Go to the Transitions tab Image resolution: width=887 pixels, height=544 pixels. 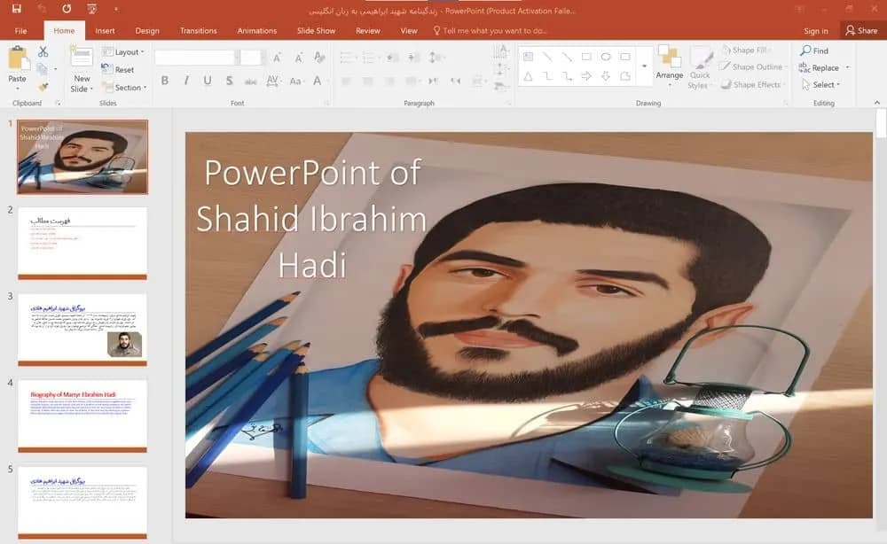198,31
